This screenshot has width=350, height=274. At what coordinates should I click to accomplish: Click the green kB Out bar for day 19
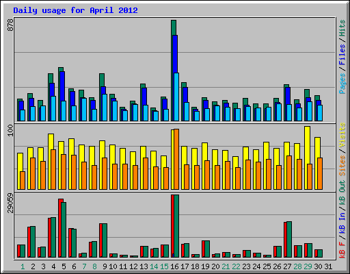coord(207,249)
